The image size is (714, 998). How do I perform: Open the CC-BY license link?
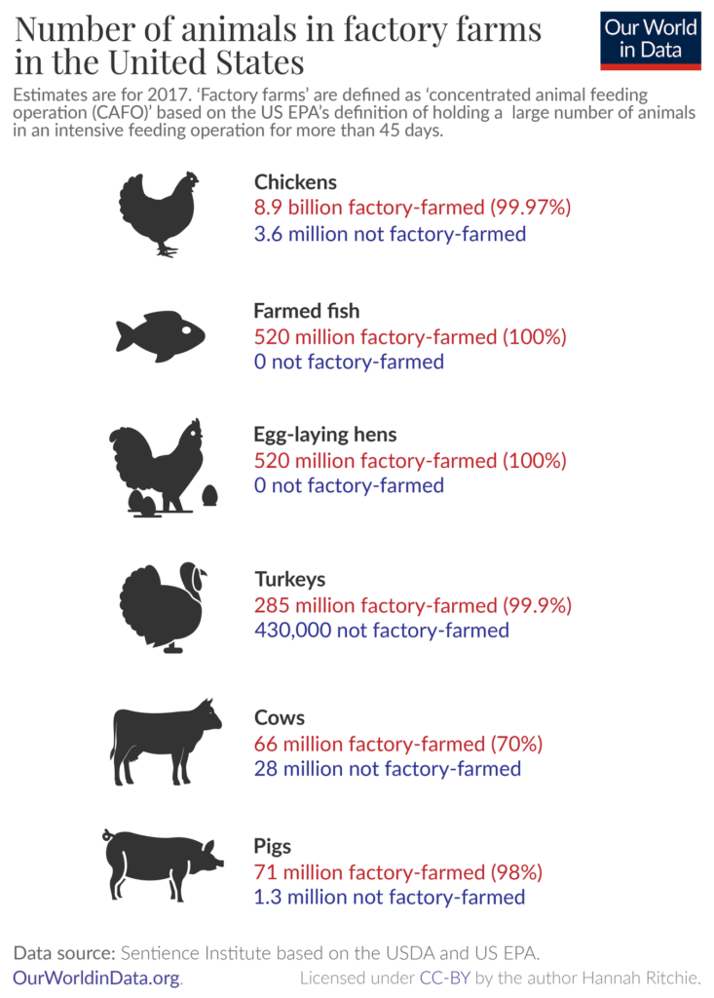(447, 977)
